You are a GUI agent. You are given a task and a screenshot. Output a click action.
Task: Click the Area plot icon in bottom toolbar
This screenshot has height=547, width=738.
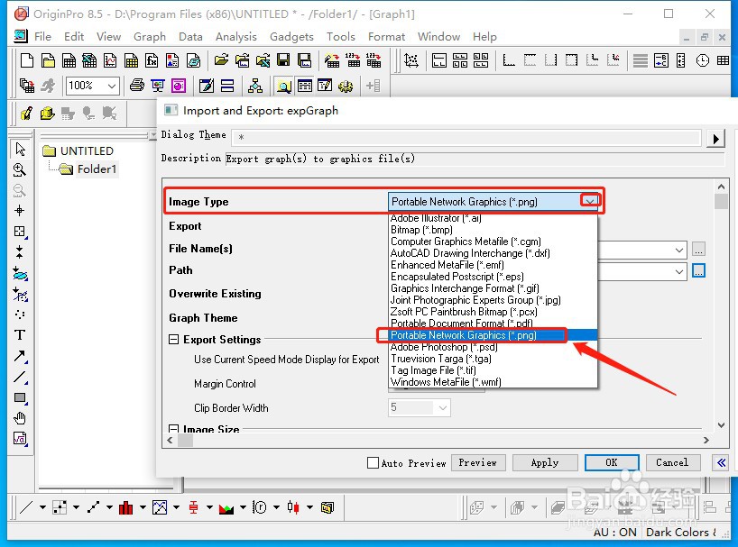click(x=226, y=507)
